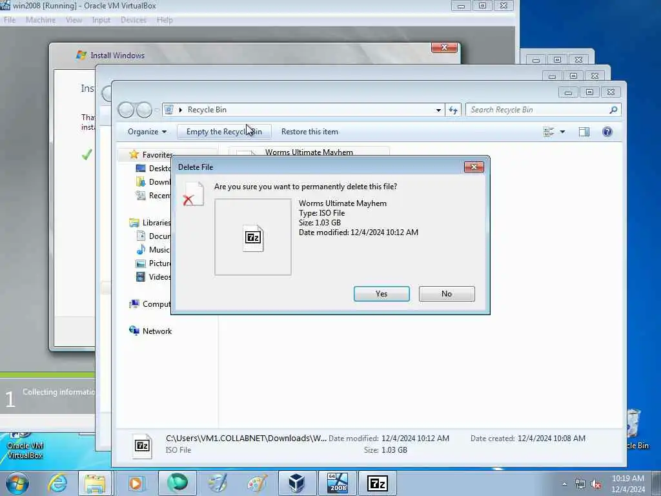The image size is (661, 496).
Task: Click the Explorer forward arrow button
Action: (x=144, y=110)
